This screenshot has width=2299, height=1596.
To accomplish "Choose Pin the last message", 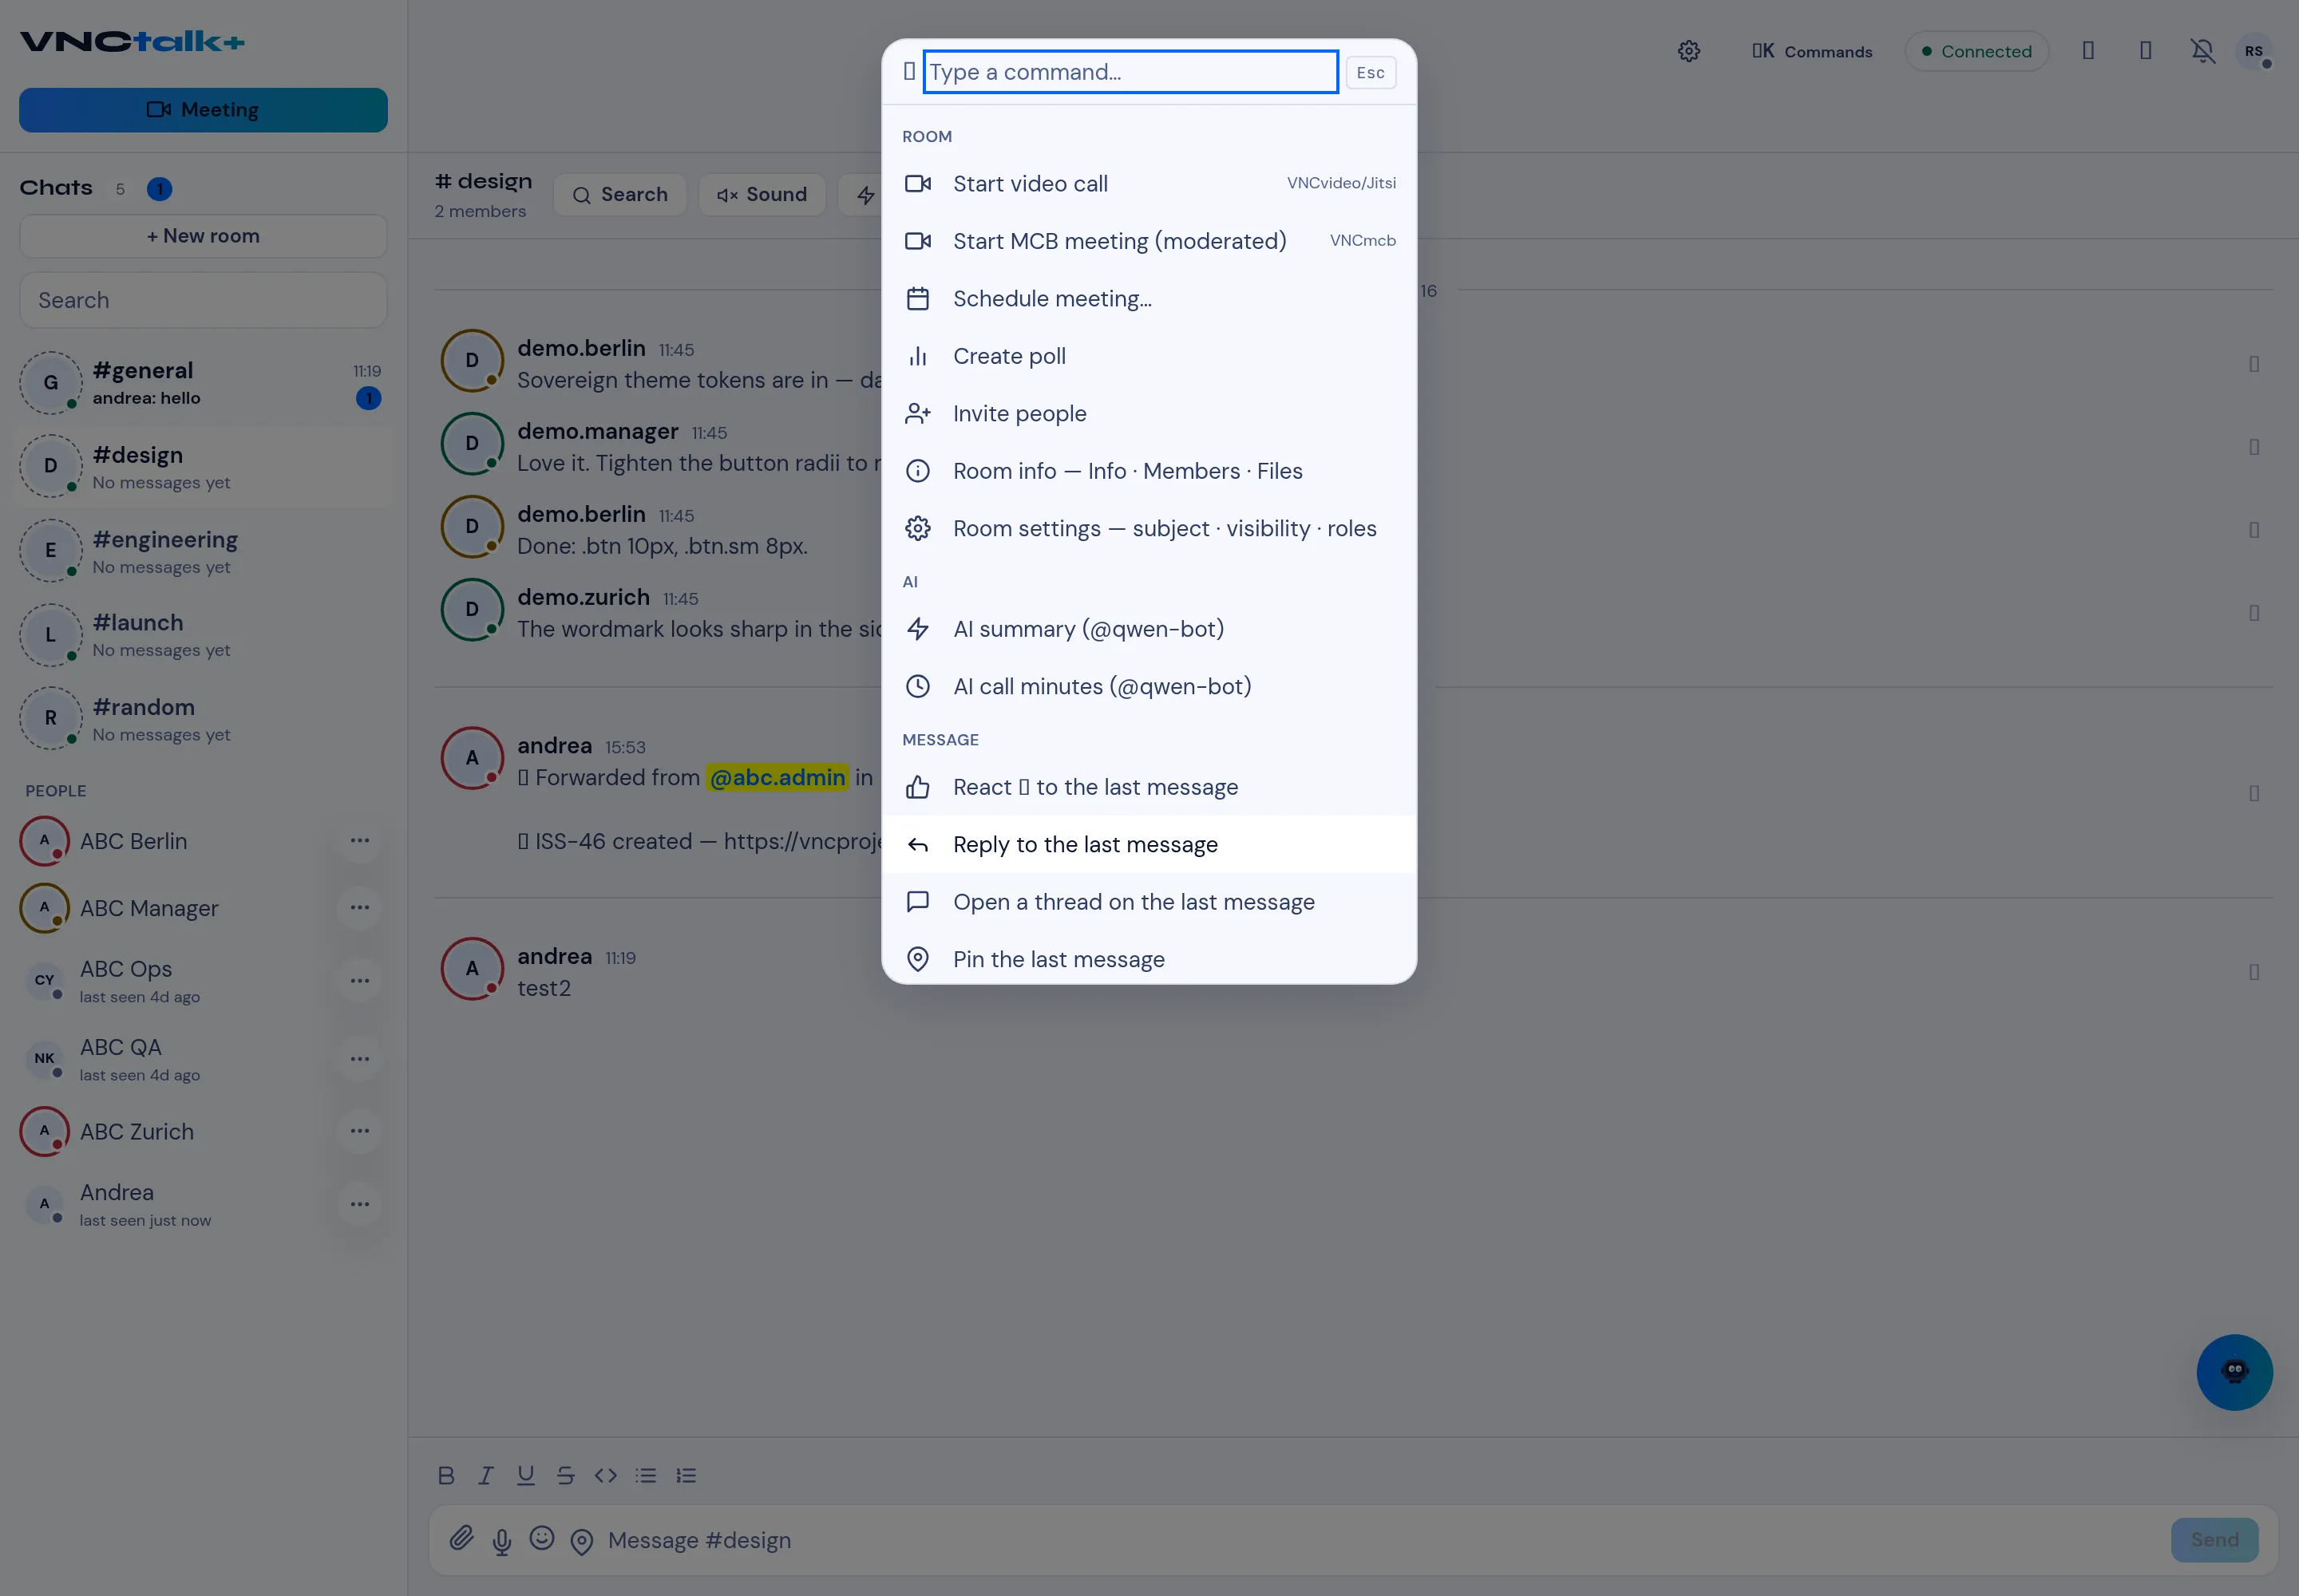I will point(1149,960).
